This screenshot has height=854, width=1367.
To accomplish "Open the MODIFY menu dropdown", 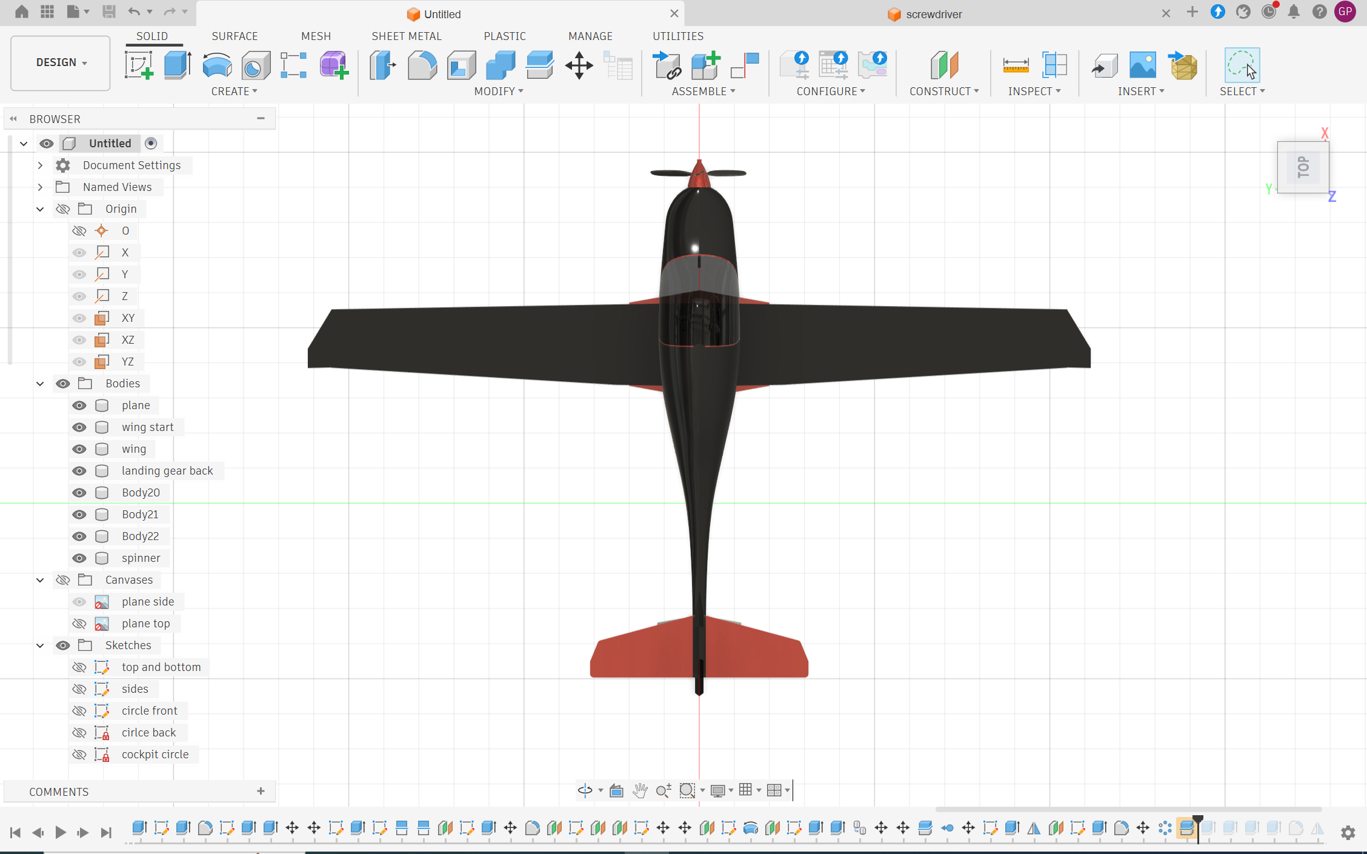I will tap(499, 91).
